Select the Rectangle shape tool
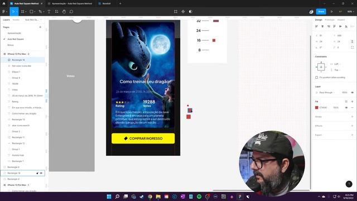Viewport: 357px width, 201px height. [31, 11]
